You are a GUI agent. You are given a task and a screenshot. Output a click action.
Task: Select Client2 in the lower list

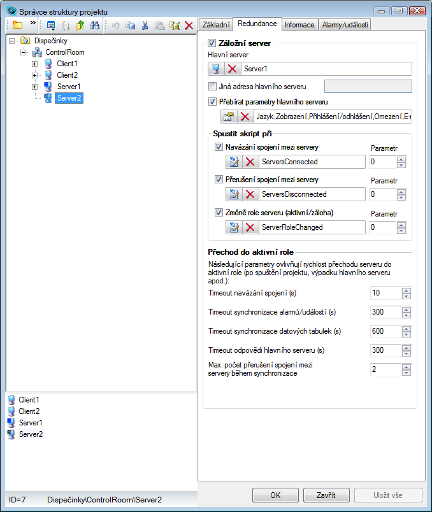pos(29,411)
